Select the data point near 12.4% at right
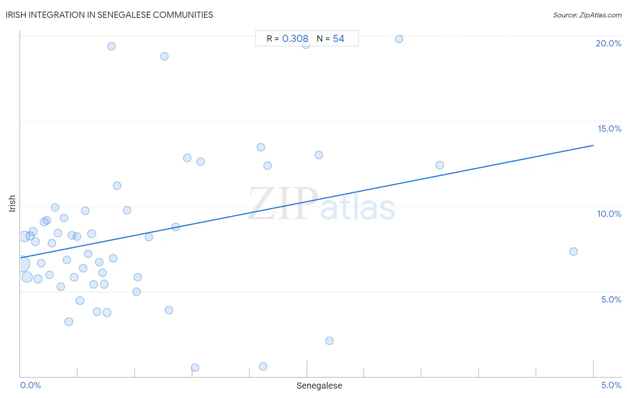627x398 pixels. [x=440, y=165]
